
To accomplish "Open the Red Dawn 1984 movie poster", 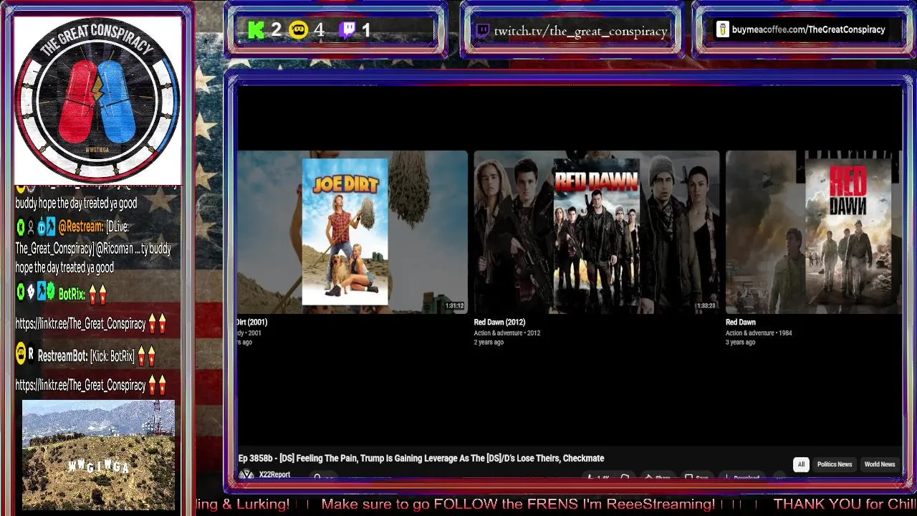I will pos(848,231).
